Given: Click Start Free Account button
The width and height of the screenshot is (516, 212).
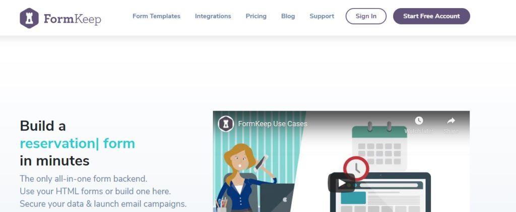Looking at the screenshot, I should [x=431, y=16].
